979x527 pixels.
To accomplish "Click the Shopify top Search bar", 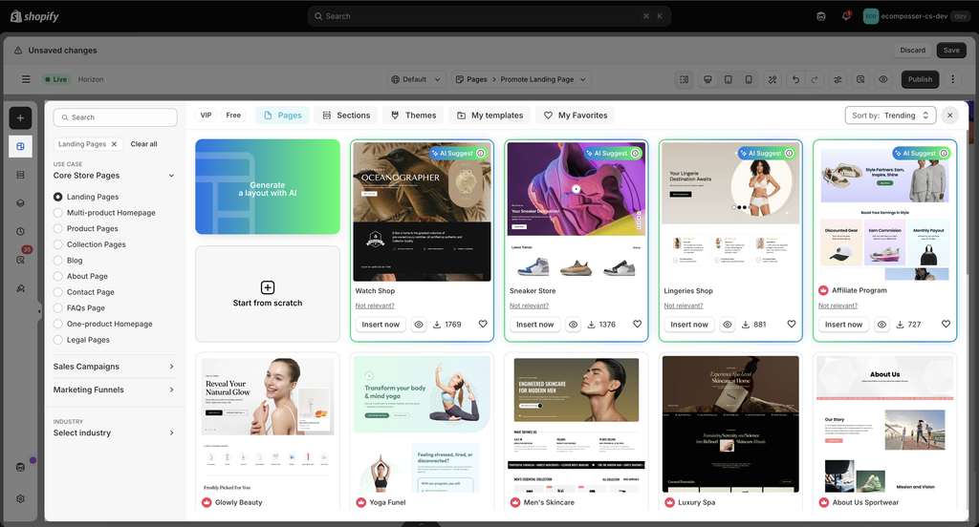I will click(x=489, y=16).
